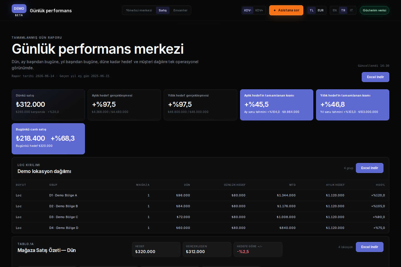Open the Bugünkü canlı satış card

tap(48, 139)
